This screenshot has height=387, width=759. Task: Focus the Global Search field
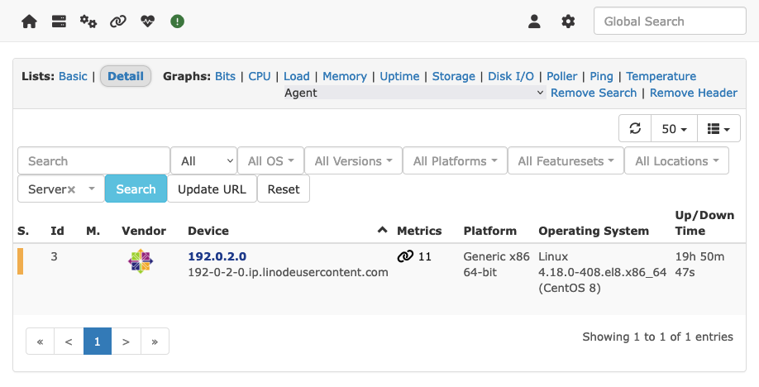tap(664, 21)
